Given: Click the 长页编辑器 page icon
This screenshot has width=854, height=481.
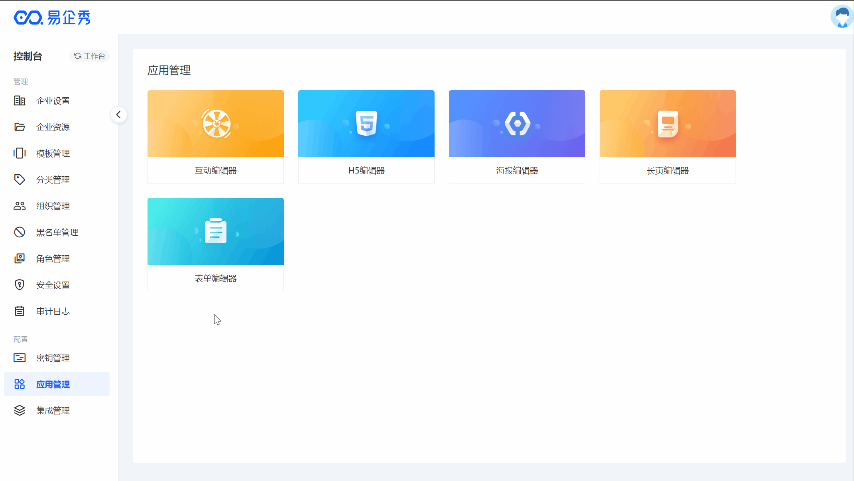Looking at the screenshot, I should point(668,124).
